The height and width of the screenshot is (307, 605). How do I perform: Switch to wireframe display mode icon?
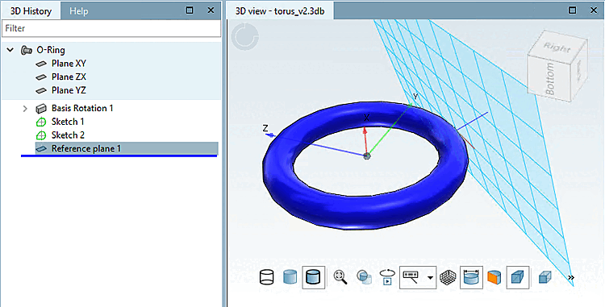click(x=267, y=277)
